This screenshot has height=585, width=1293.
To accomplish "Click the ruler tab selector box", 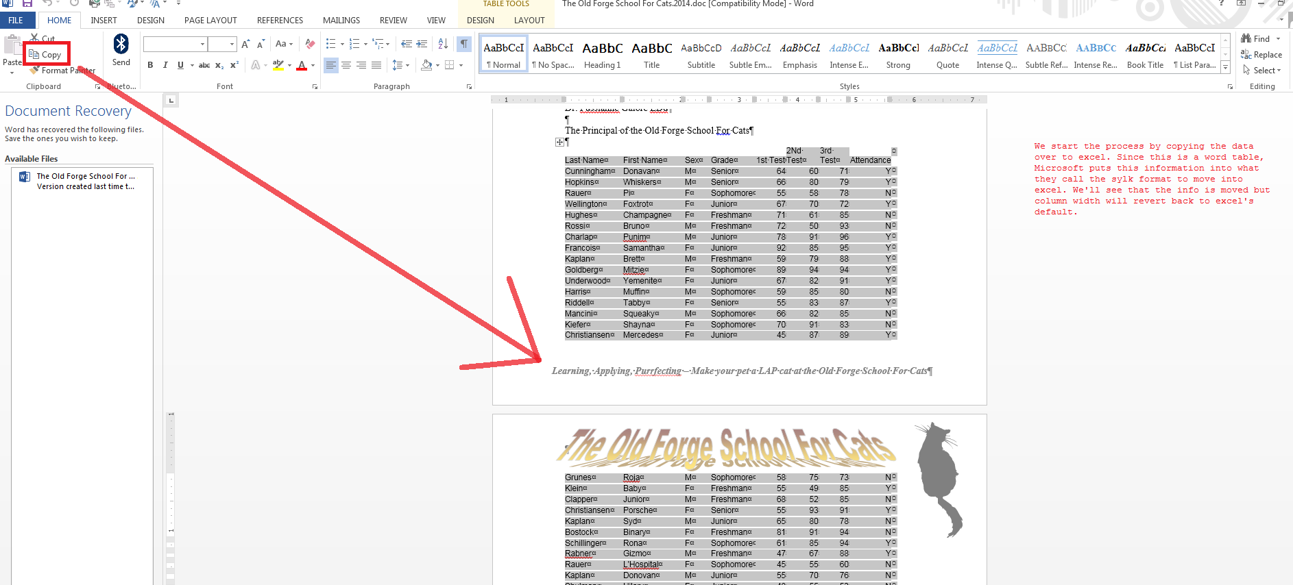I will click(x=171, y=101).
